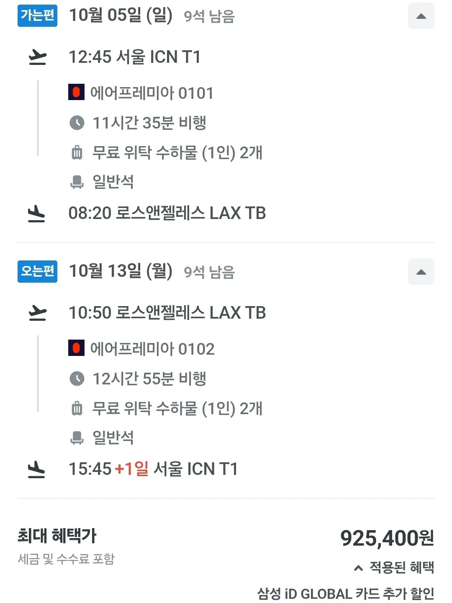Click the 삼성 iD GLOBAL 카드 추가 할인 text
452x603 pixels.
(x=345, y=594)
